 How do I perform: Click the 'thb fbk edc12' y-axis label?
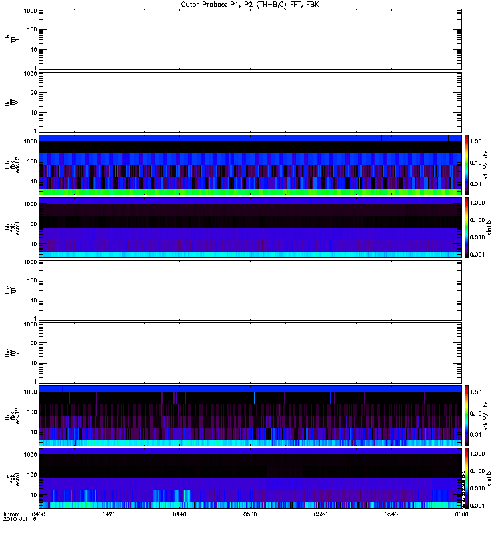[12, 165]
